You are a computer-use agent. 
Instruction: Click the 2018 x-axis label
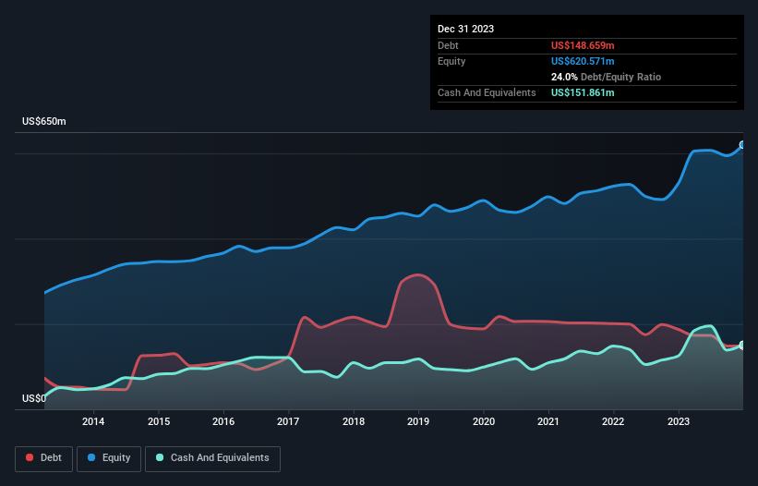(354, 421)
